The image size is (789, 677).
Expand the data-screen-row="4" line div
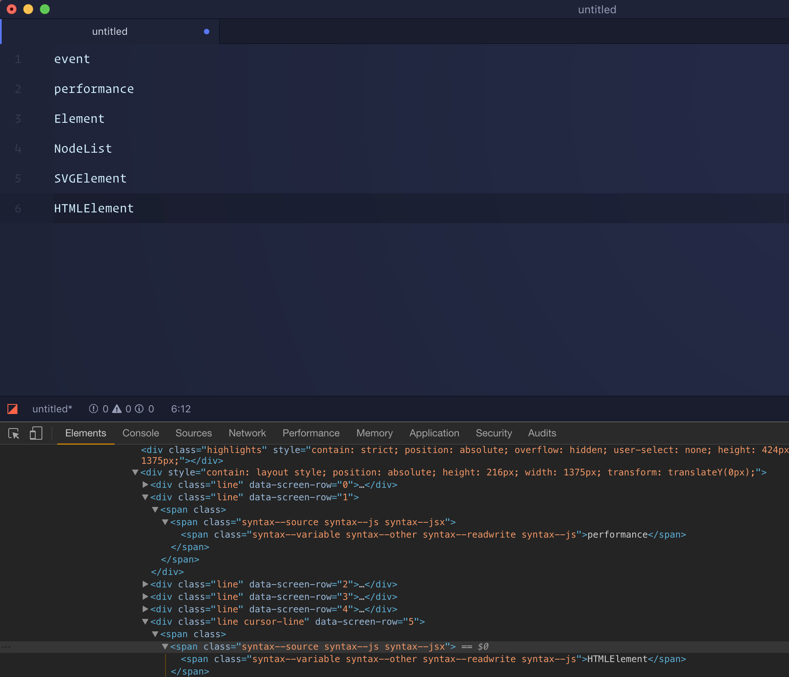point(145,609)
